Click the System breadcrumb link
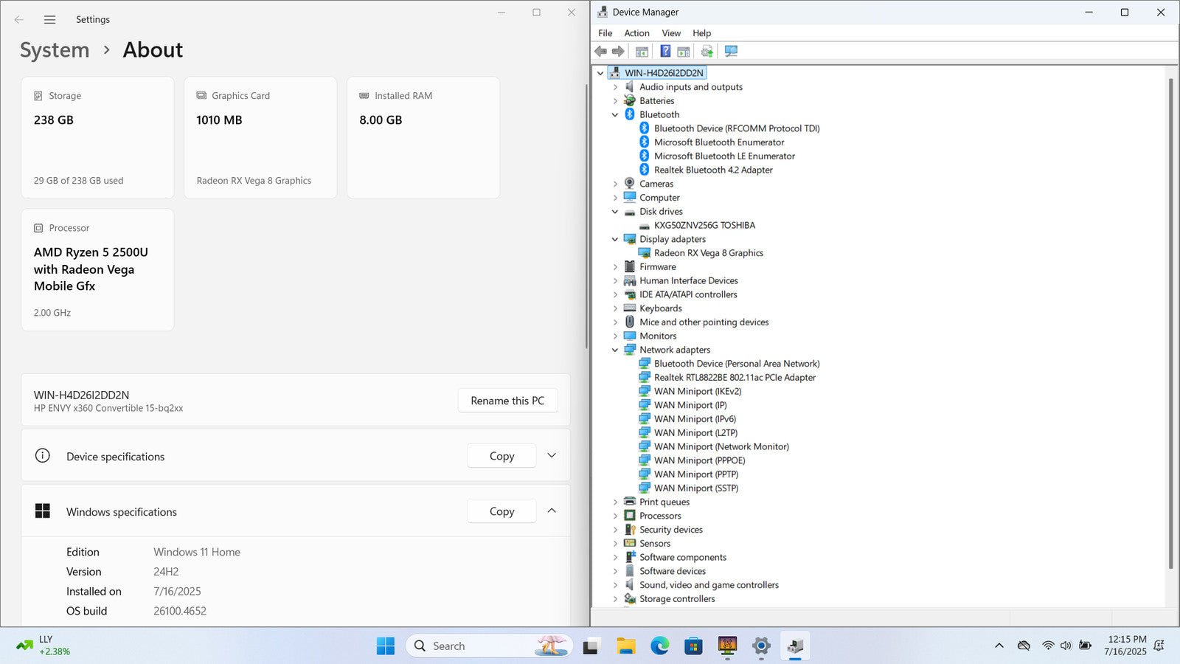This screenshot has width=1180, height=664. 55,50
